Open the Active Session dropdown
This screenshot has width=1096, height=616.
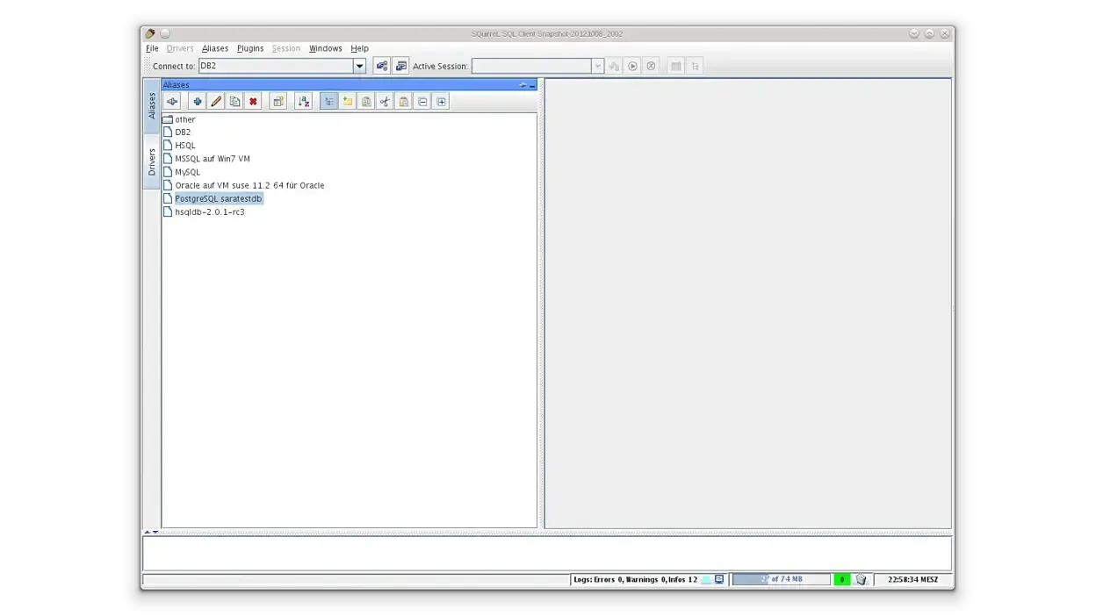[x=597, y=65]
